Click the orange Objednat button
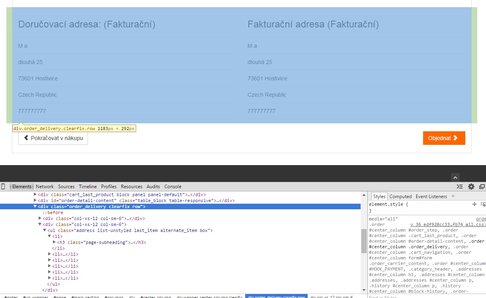 click(444, 138)
